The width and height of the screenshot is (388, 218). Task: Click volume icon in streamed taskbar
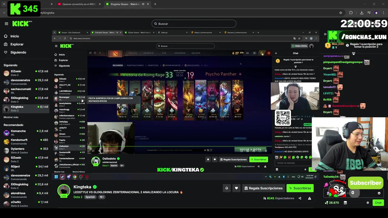pyautogui.click(x=302, y=177)
